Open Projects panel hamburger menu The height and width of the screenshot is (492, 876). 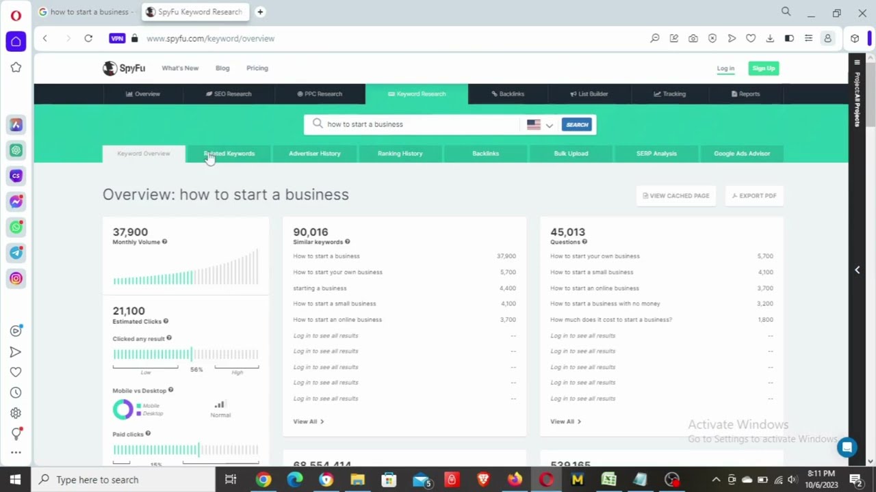[857, 63]
